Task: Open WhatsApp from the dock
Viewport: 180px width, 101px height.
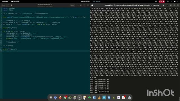Action: coord(70,97)
